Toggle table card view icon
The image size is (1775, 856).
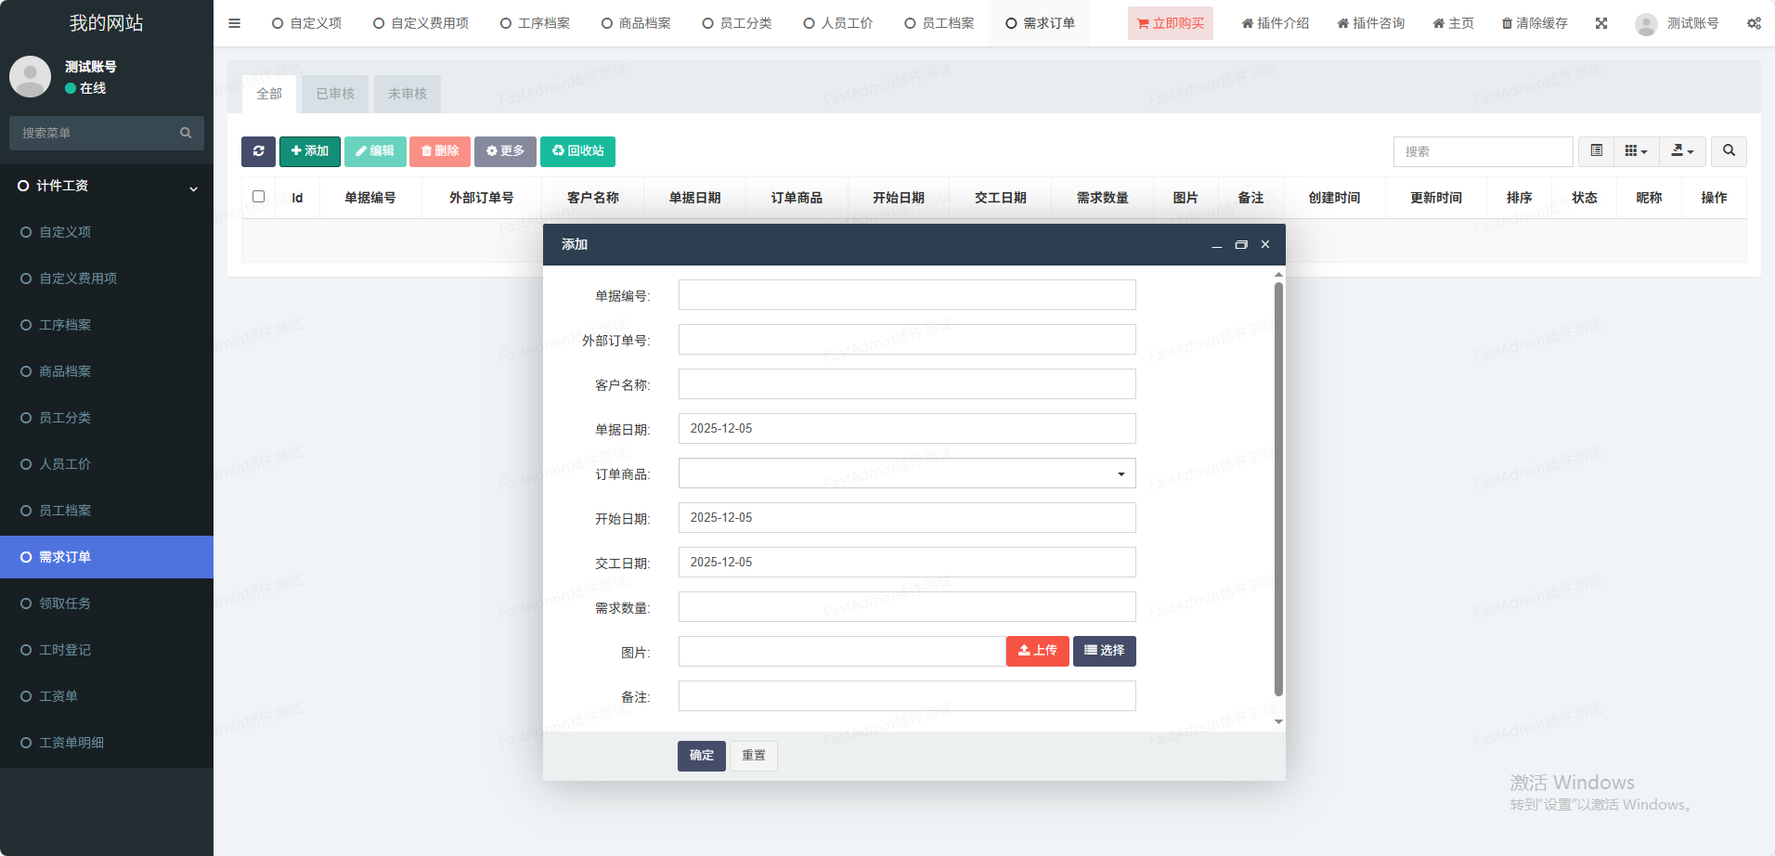click(x=1597, y=151)
